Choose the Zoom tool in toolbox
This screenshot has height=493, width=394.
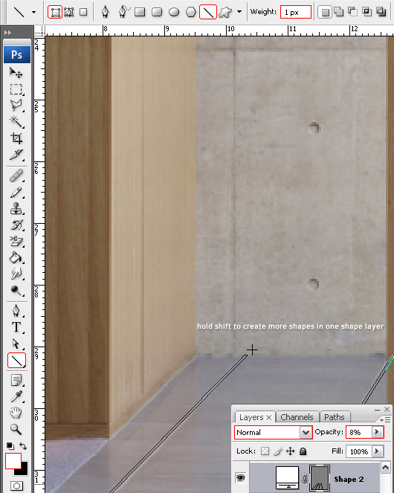tap(16, 429)
